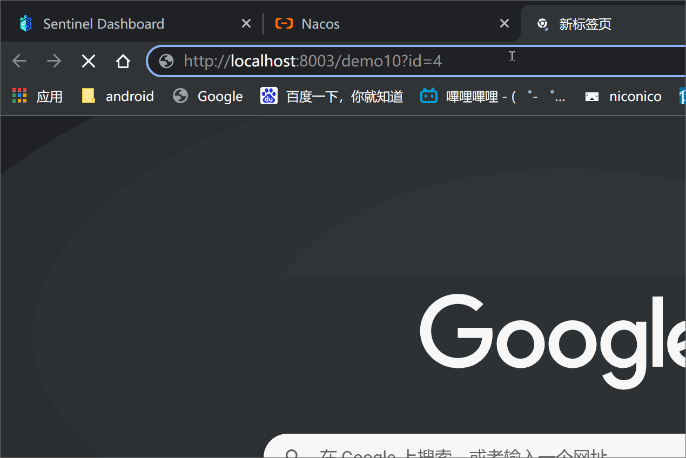
Task: Go forward with the forward arrow
Action: pos(54,61)
